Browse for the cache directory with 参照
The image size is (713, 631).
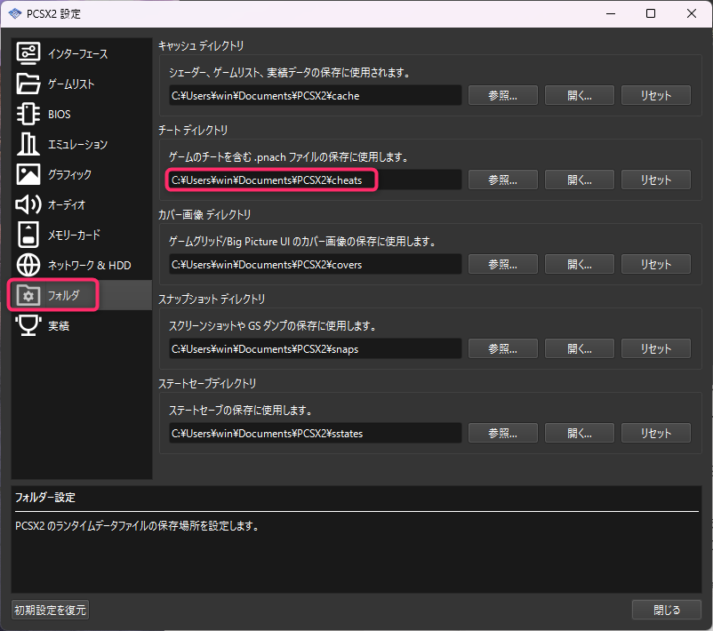(x=503, y=95)
